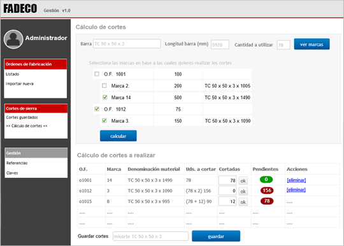Click the red pendientes badge 156

pos(267,191)
